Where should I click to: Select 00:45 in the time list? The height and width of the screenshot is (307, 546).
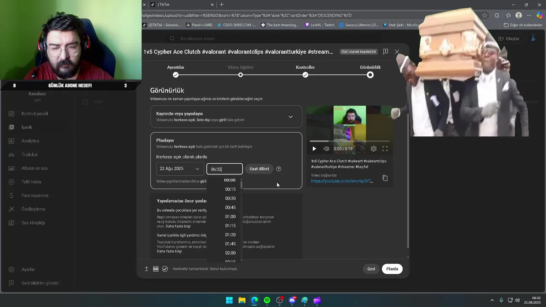[x=230, y=208]
